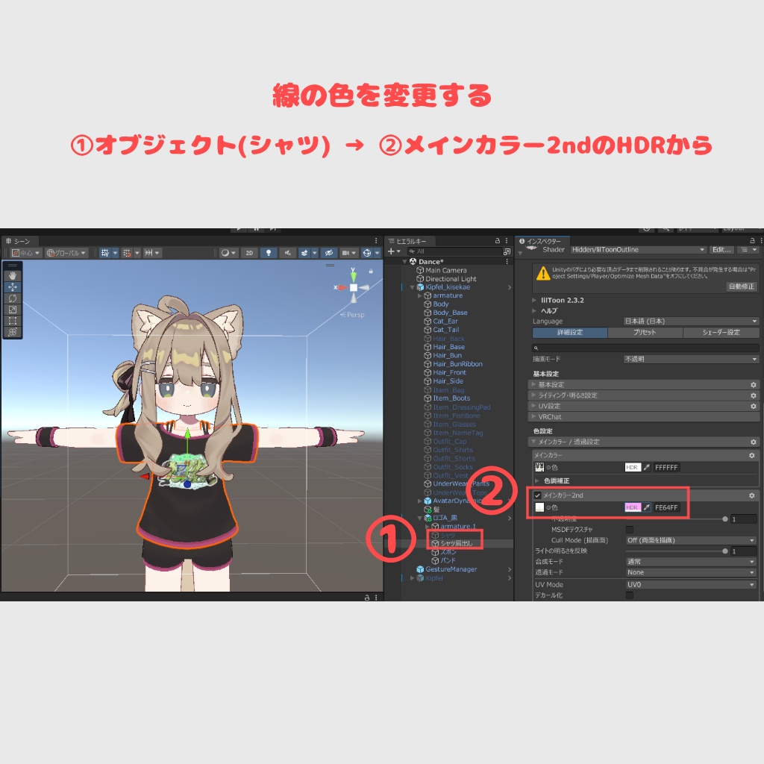Toggle scene lighting with the bulb icon

coord(269,252)
